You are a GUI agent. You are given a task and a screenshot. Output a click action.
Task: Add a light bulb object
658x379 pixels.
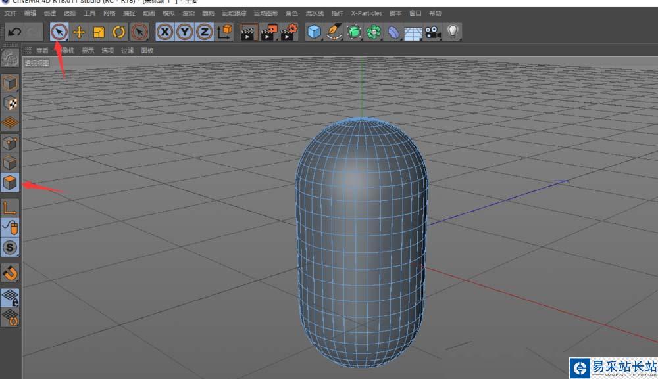453,32
